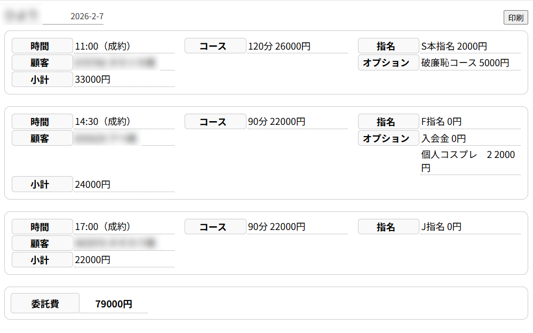Click the 90分 course in the 14:30 booking
This screenshot has height=333, width=533.
[276, 122]
